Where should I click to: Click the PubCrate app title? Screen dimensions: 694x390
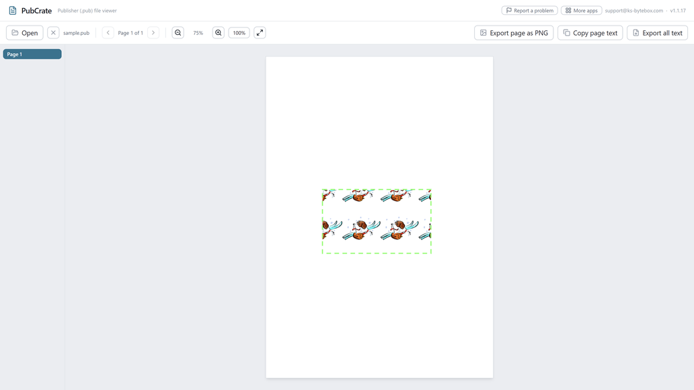[36, 11]
